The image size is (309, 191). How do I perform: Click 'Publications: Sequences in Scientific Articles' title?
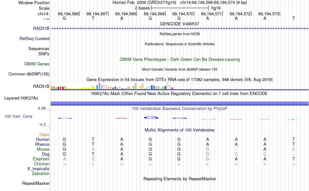[180, 44]
